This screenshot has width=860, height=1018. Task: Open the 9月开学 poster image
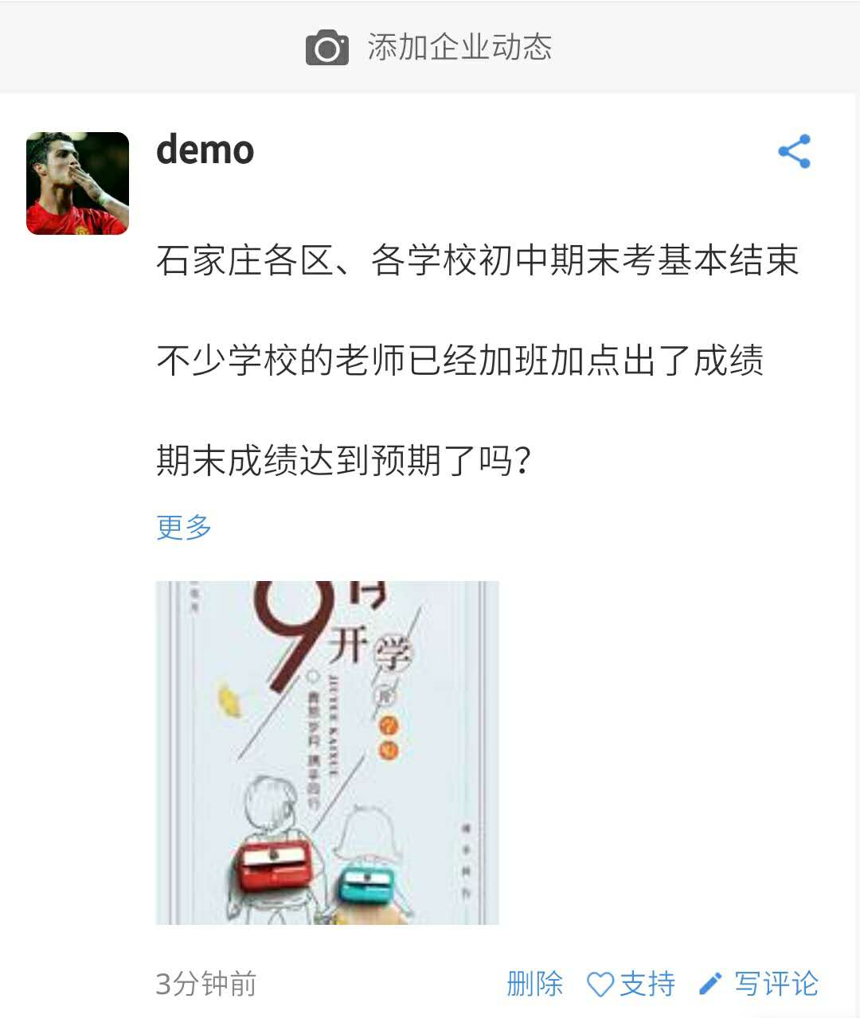pos(327,753)
